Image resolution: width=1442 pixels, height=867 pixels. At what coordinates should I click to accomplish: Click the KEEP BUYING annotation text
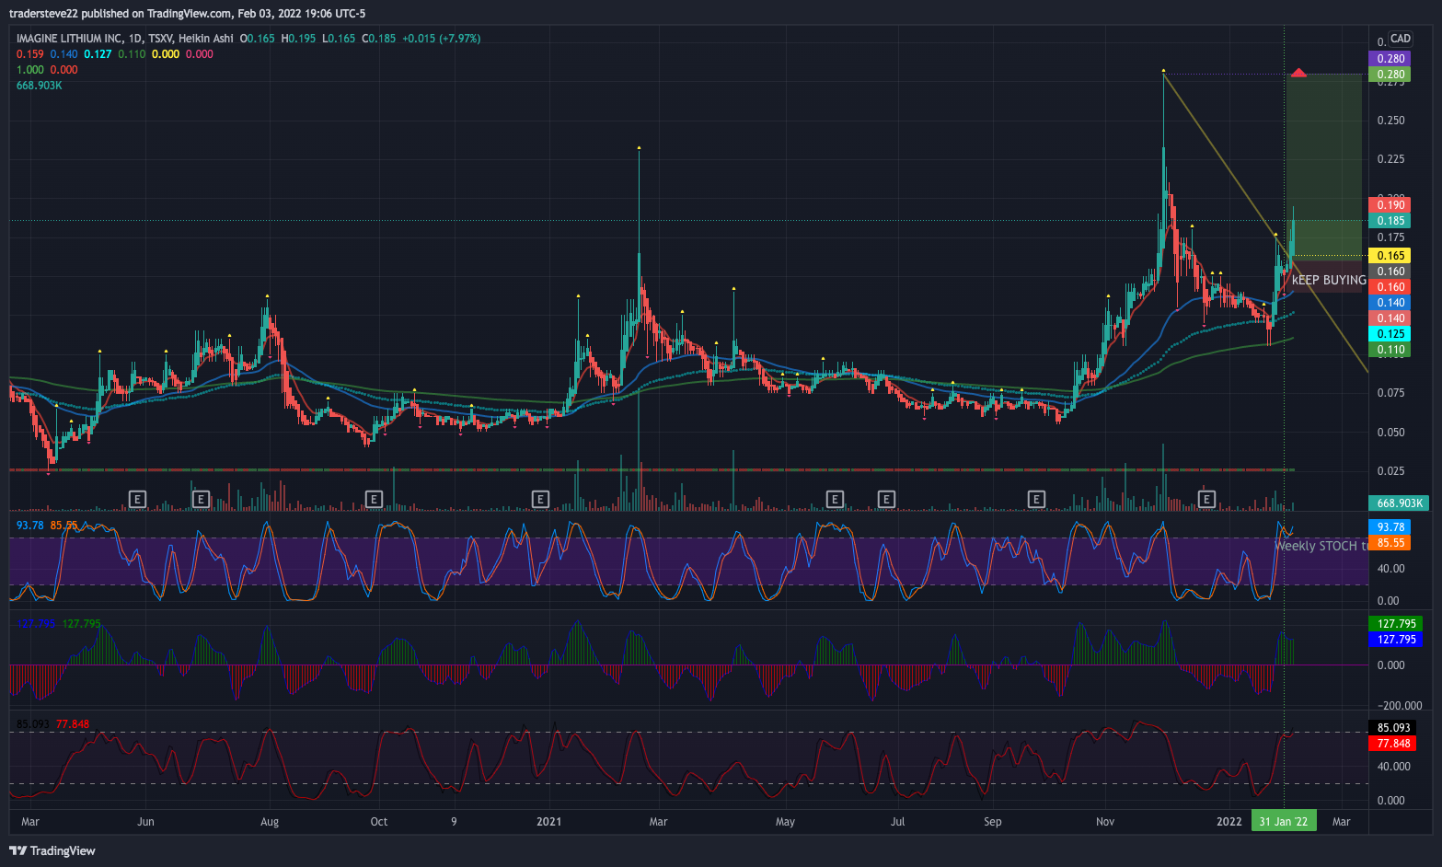tap(1329, 280)
